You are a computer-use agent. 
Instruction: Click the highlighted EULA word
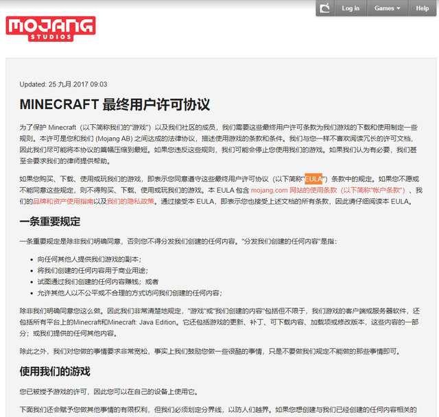[313, 179]
